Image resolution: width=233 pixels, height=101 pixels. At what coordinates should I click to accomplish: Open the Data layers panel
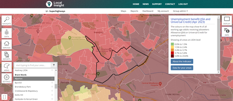7,33
